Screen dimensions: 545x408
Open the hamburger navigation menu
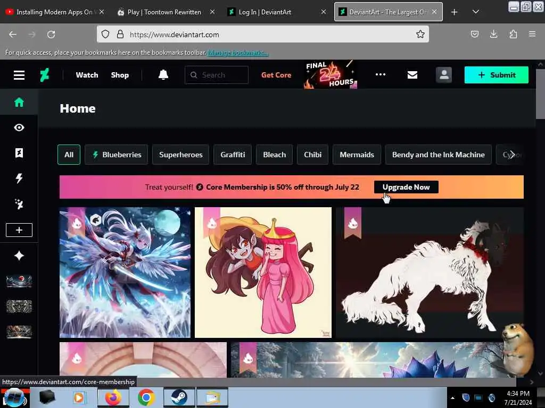(x=19, y=75)
